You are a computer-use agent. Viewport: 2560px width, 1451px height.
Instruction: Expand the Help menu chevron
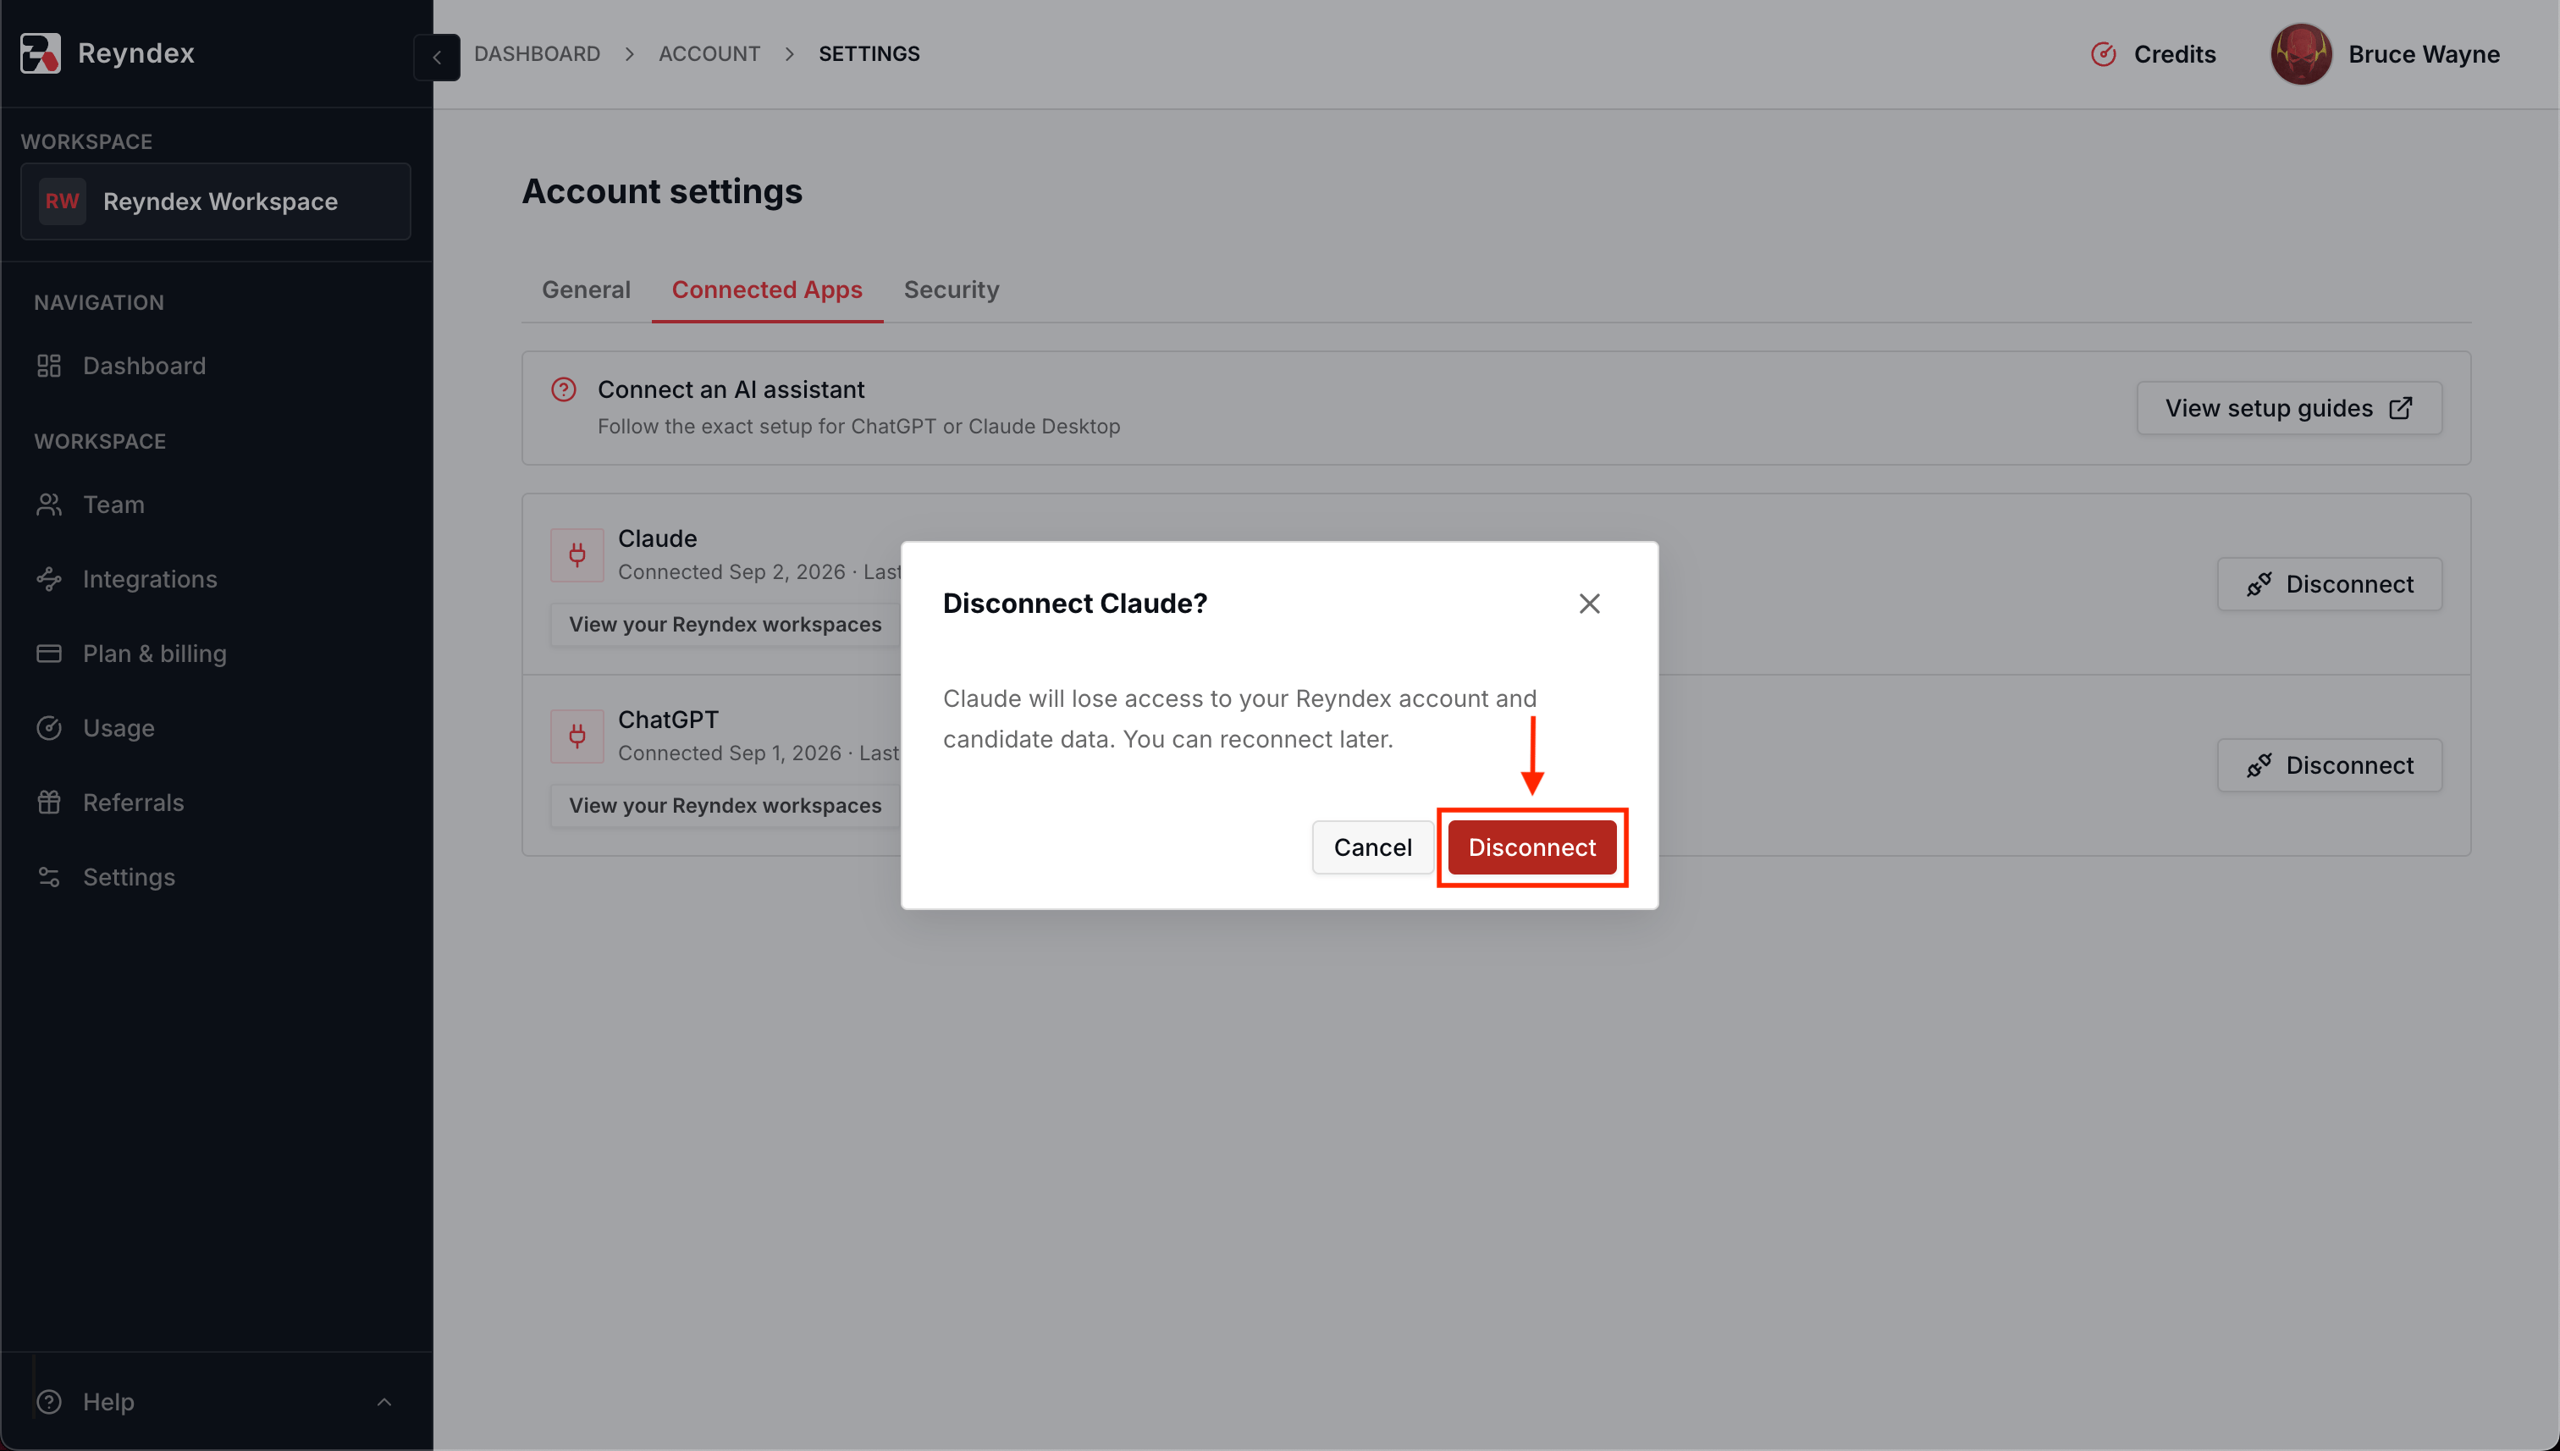click(383, 1401)
